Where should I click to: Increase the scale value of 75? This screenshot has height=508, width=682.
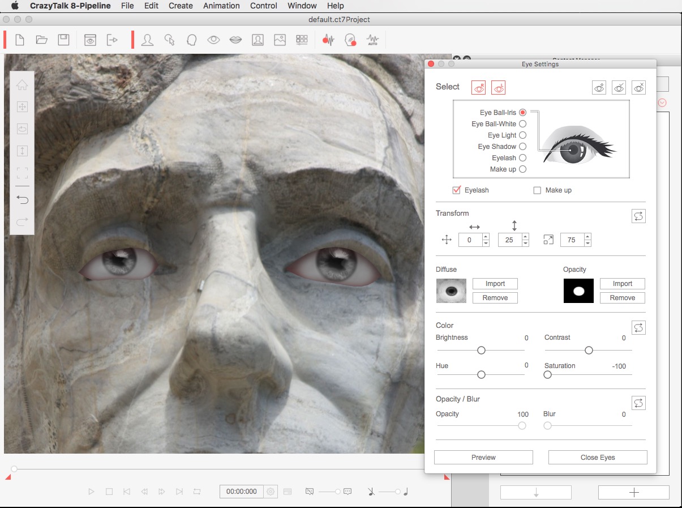pyautogui.click(x=587, y=237)
